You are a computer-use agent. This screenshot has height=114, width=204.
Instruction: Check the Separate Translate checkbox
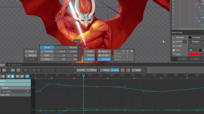pyautogui.click(x=190, y=37)
